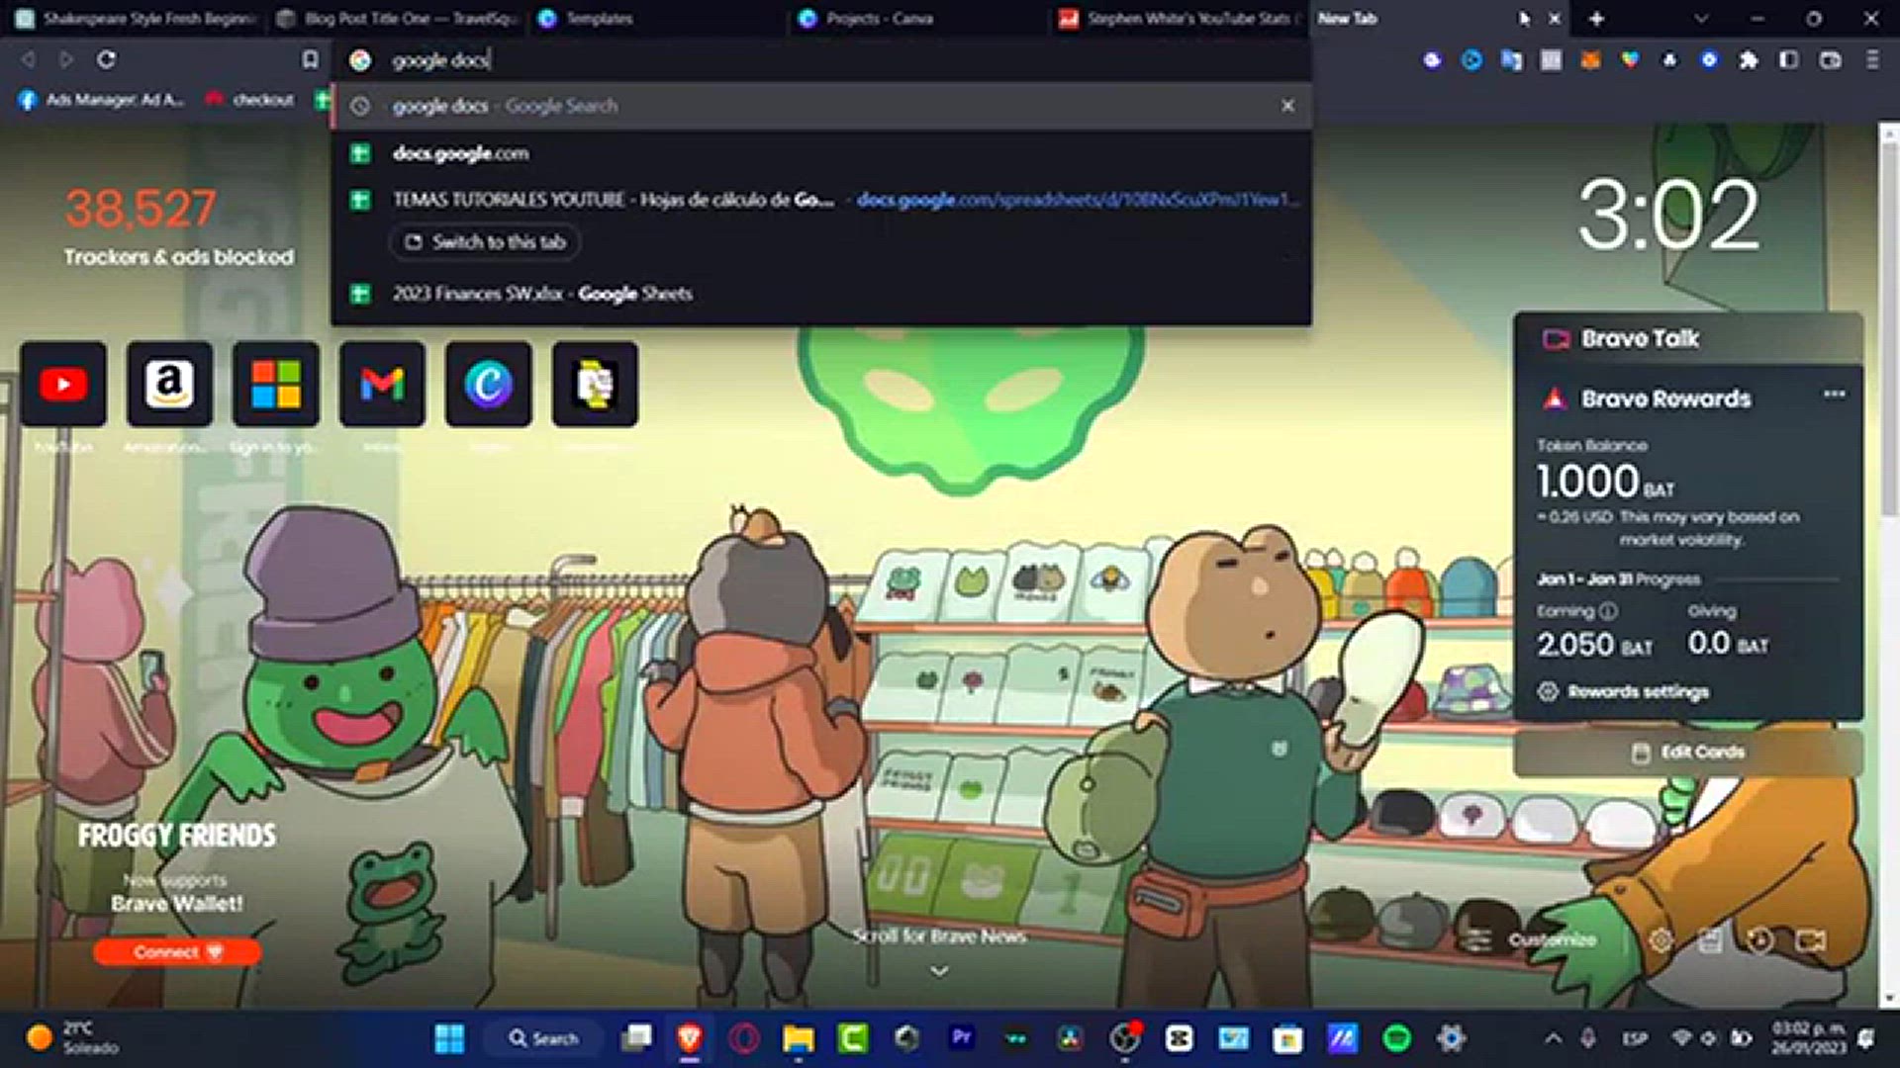Toggle the browser sidebar panel icon

(1789, 60)
